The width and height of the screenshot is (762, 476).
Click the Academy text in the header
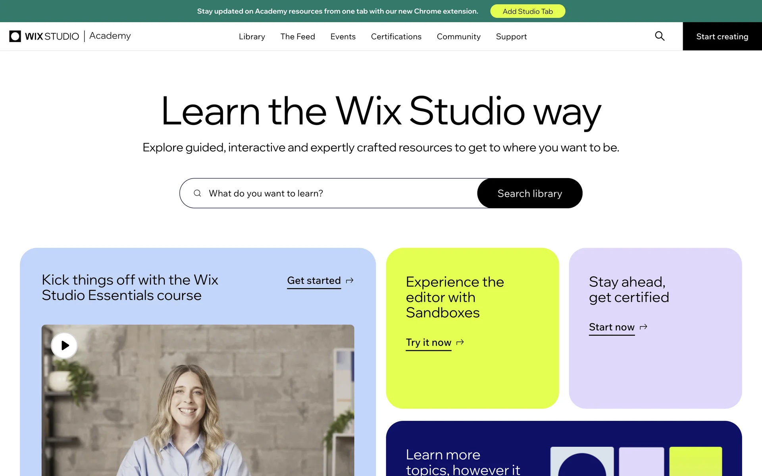coord(110,36)
